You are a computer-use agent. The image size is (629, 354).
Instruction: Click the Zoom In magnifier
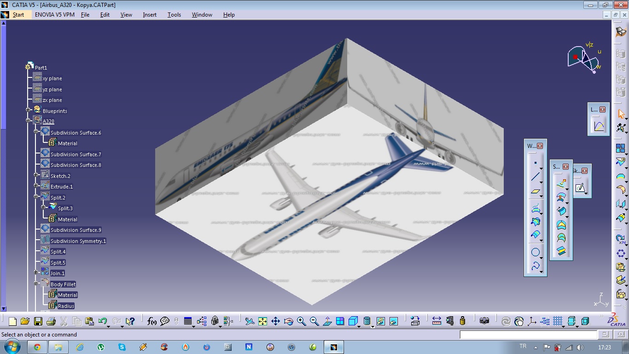coord(302,321)
